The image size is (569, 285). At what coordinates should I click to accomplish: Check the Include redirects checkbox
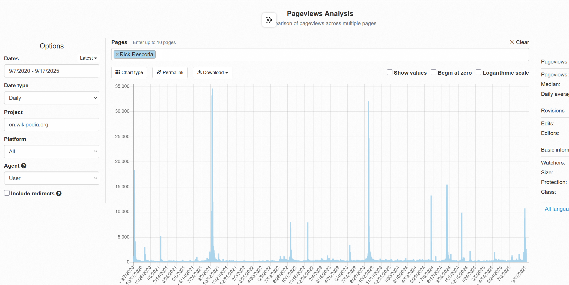tap(7, 193)
